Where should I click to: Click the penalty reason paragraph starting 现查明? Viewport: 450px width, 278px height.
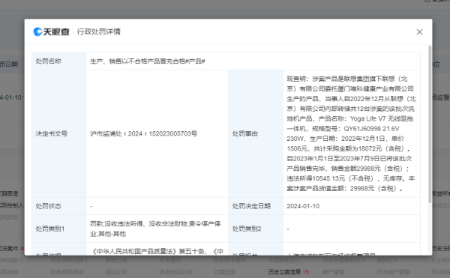pos(351,133)
